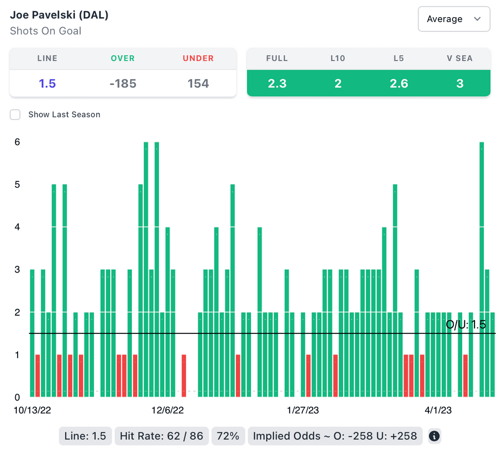Click the Show Last Season label text
The height and width of the screenshot is (455, 502).
[x=64, y=115]
